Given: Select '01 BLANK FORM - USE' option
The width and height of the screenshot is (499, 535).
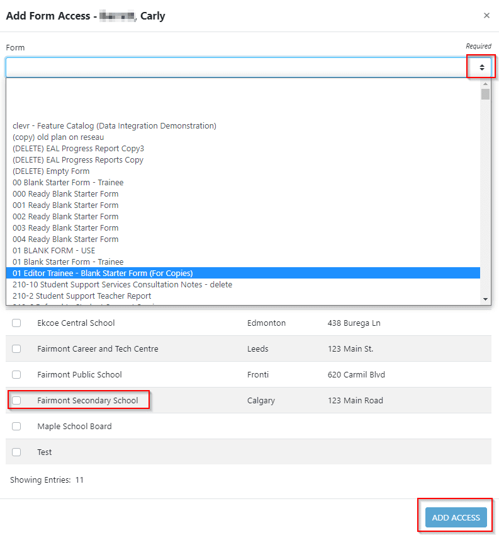Looking at the screenshot, I should [x=54, y=250].
